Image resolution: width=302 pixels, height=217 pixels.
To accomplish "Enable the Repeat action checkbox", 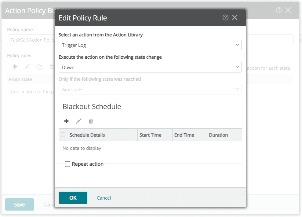I will 67,164.
